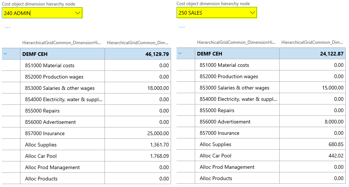
Task: Click inside the 240 ADMIN text field
Action: [37, 13]
